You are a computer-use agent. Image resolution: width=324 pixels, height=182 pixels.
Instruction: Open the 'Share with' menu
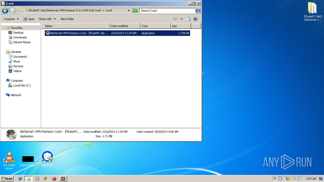coord(47,19)
